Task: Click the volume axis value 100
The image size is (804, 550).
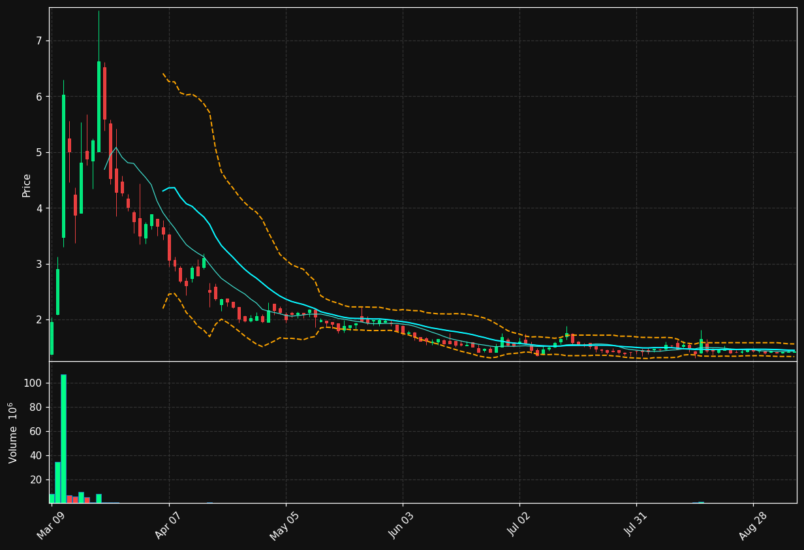Action: tap(33, 383)
